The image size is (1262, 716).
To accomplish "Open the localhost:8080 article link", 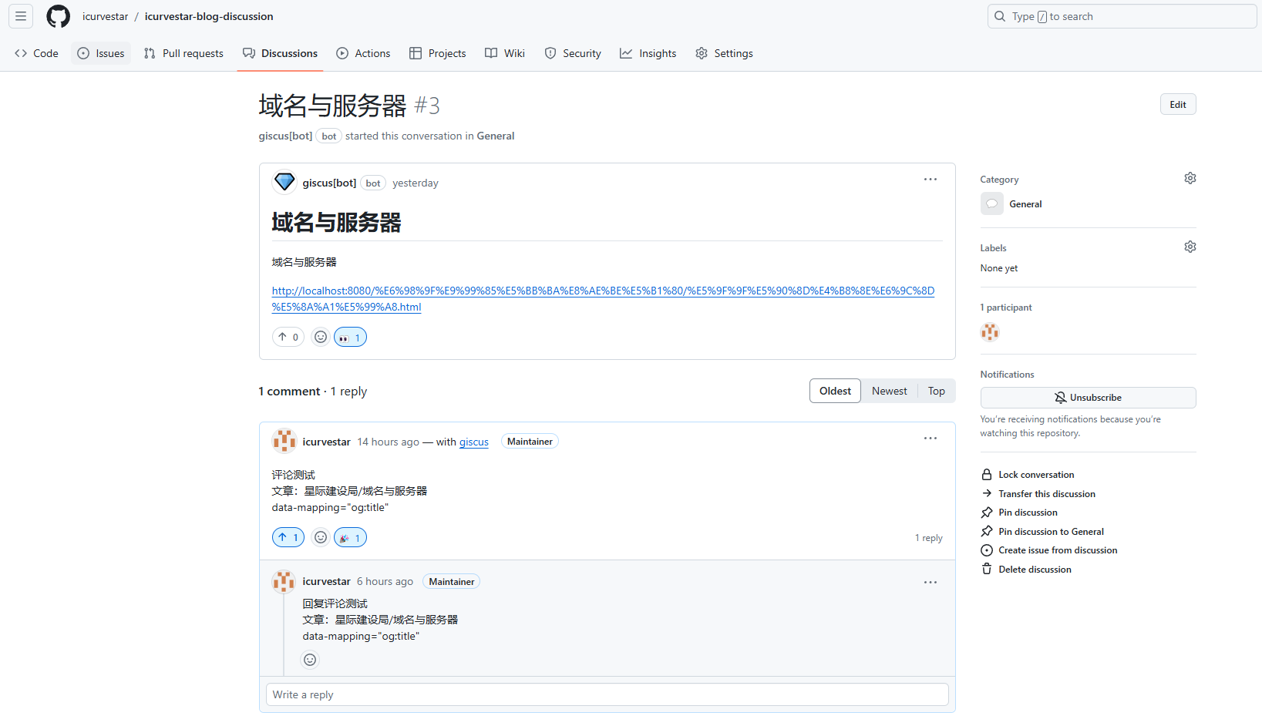I will pos(602,291).
